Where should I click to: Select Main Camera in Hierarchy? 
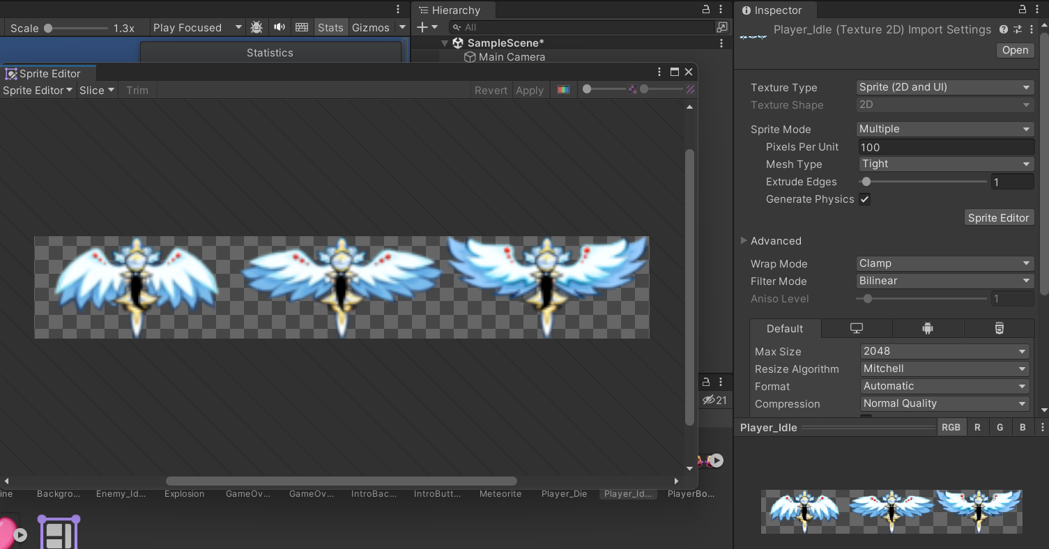[512, 57]
